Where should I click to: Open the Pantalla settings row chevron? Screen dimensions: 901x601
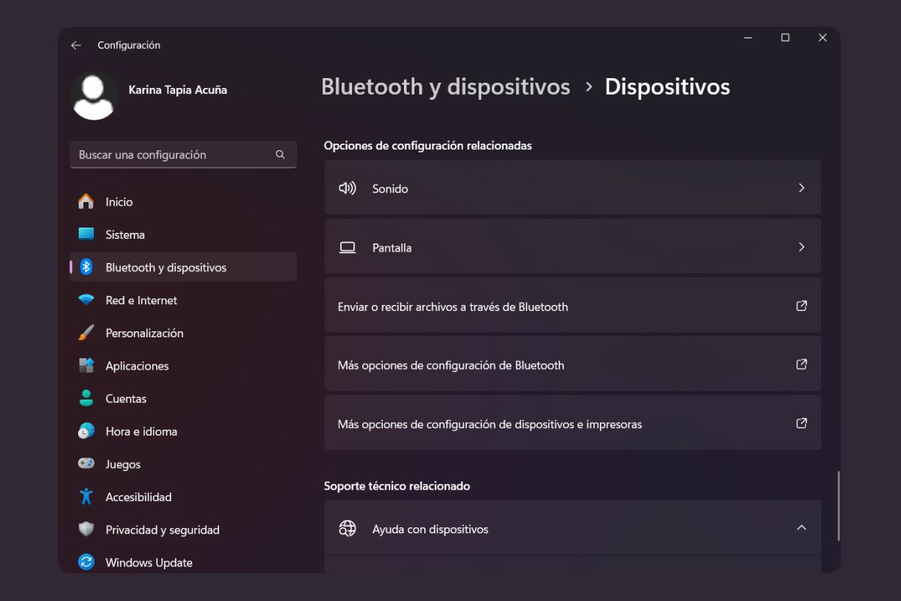(x=801, y=246)
